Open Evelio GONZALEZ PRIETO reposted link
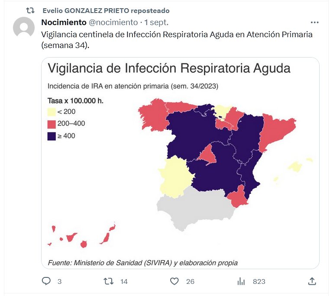Viewport: 330px width, 296px height. click(106, 10)
